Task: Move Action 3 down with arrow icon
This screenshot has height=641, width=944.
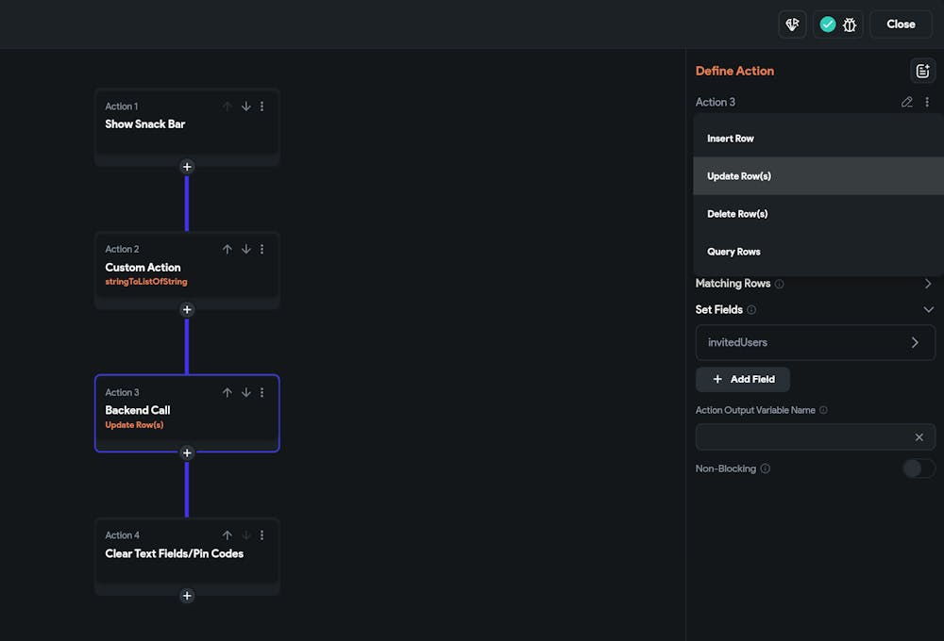Action: (x=245, y=392)
